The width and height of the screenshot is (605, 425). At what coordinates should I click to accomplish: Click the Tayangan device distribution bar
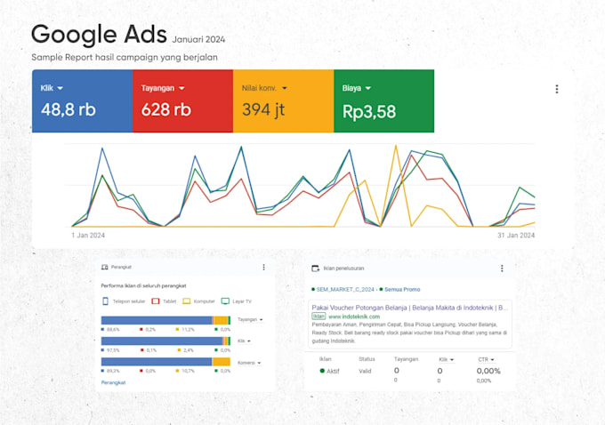pyautogui.click(x=165, y=320)
